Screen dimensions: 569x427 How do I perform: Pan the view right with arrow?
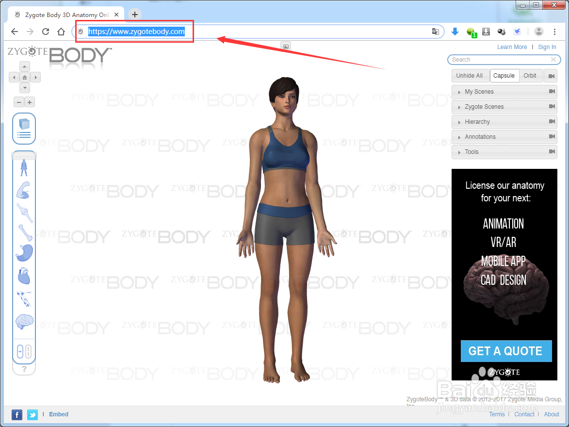pyautogui.click(x=35, y=77)
